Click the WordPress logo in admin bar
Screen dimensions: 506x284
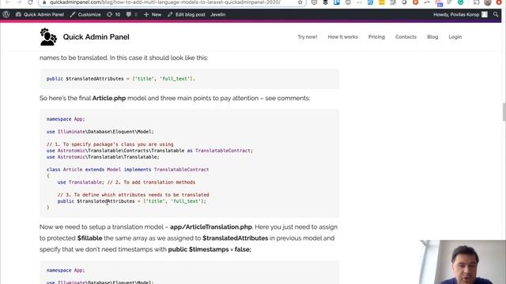coord(6,14)
